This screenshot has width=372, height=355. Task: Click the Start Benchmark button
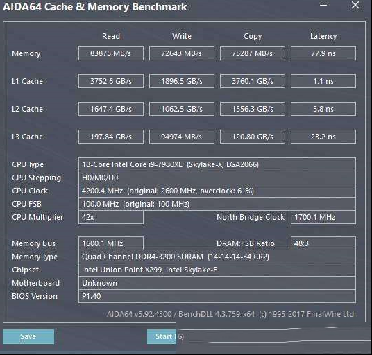(x=162, y=336)
